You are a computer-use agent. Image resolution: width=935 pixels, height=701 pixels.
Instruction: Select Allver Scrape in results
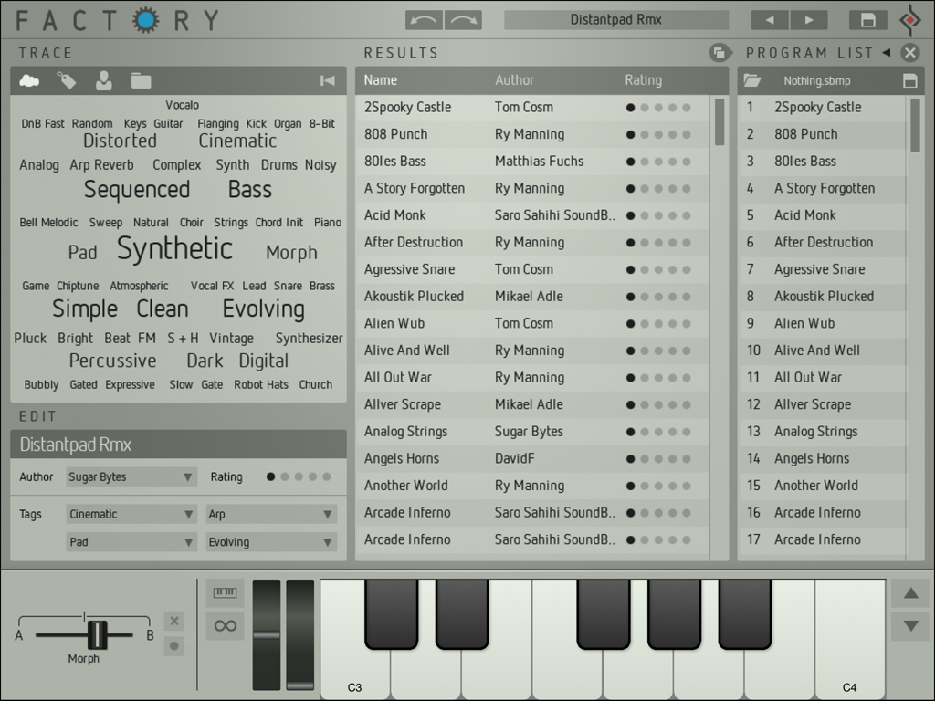532,404
